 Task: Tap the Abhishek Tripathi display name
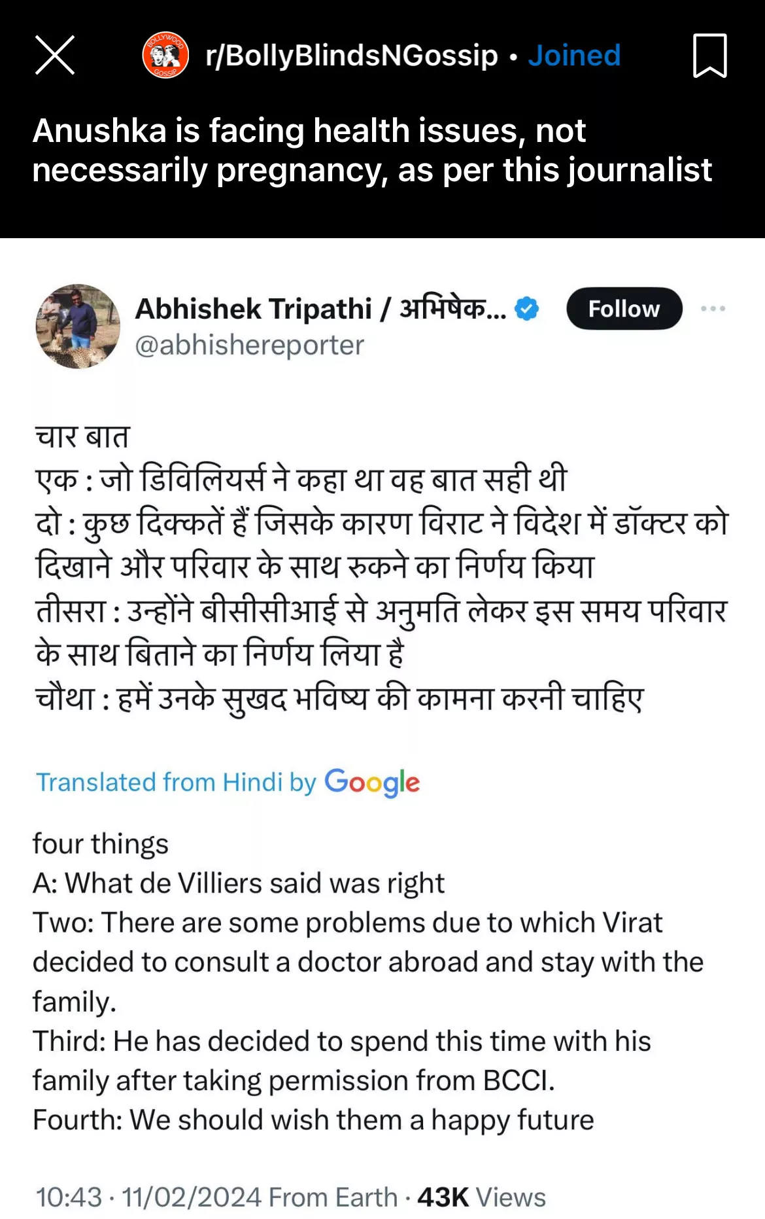click(x=320, y=309)
